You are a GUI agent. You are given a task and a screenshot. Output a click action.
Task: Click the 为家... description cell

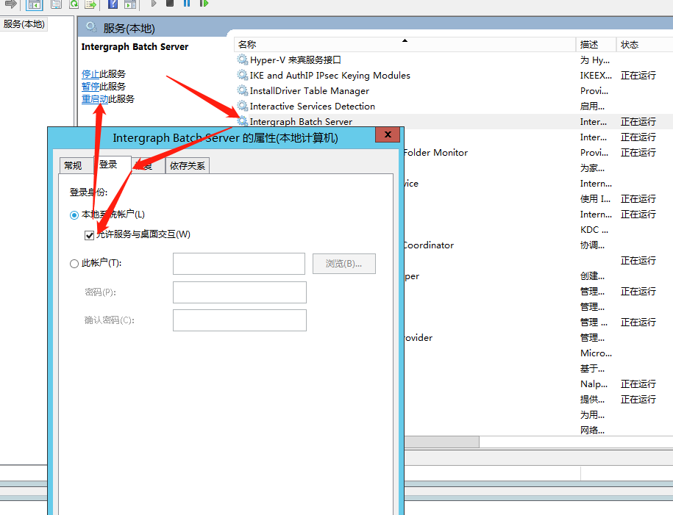point(592,168)
